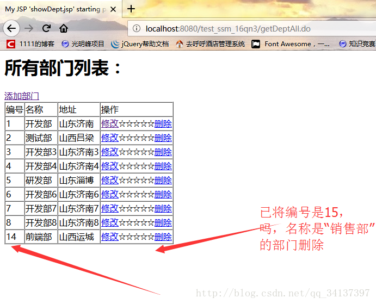This screenshot has width=376, height=304.
Task: Click 修改 for 开发部7 row
Action: (110, 209)
